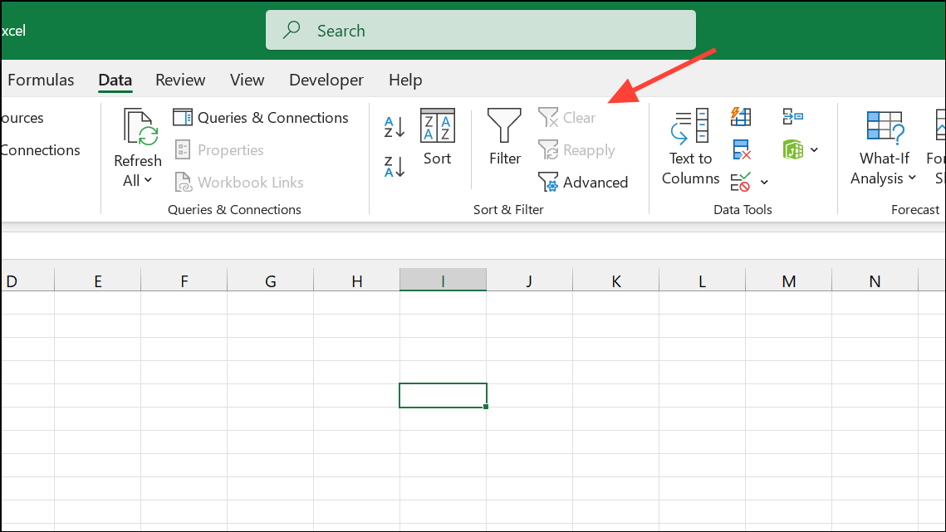This screenshot has width=946, height=532.
Task: Expand the Data Validation dropdown arrow
Action: 764,183
